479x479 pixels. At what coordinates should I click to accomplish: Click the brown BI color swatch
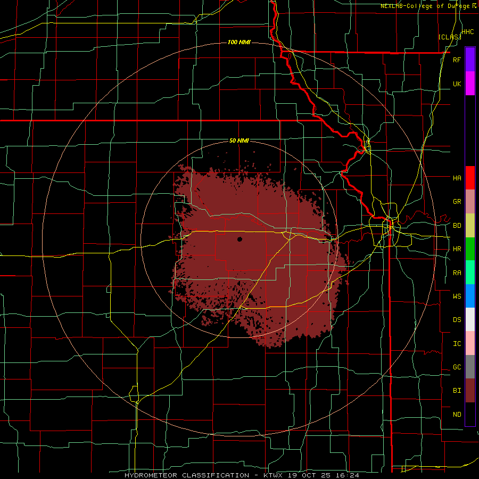470,391
